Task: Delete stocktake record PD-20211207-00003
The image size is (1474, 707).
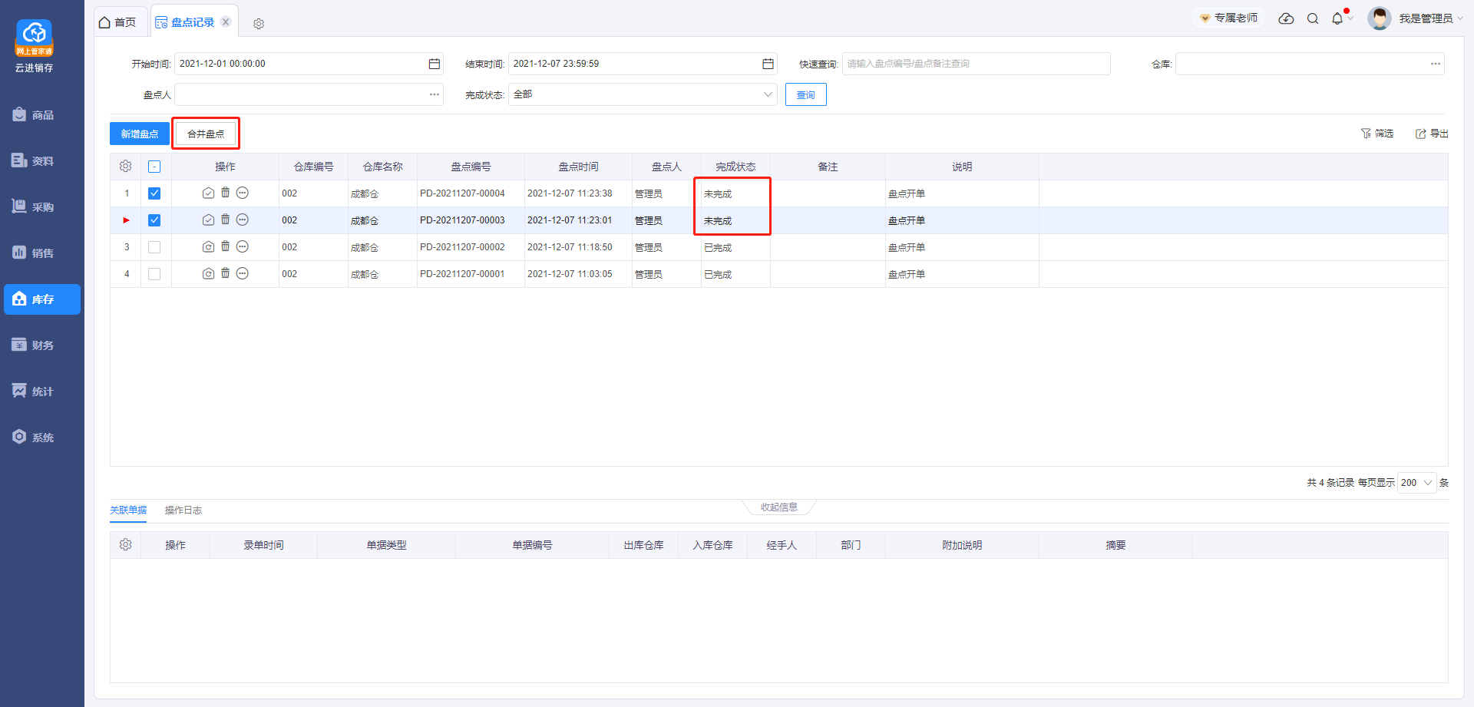Action: point(225,220)
